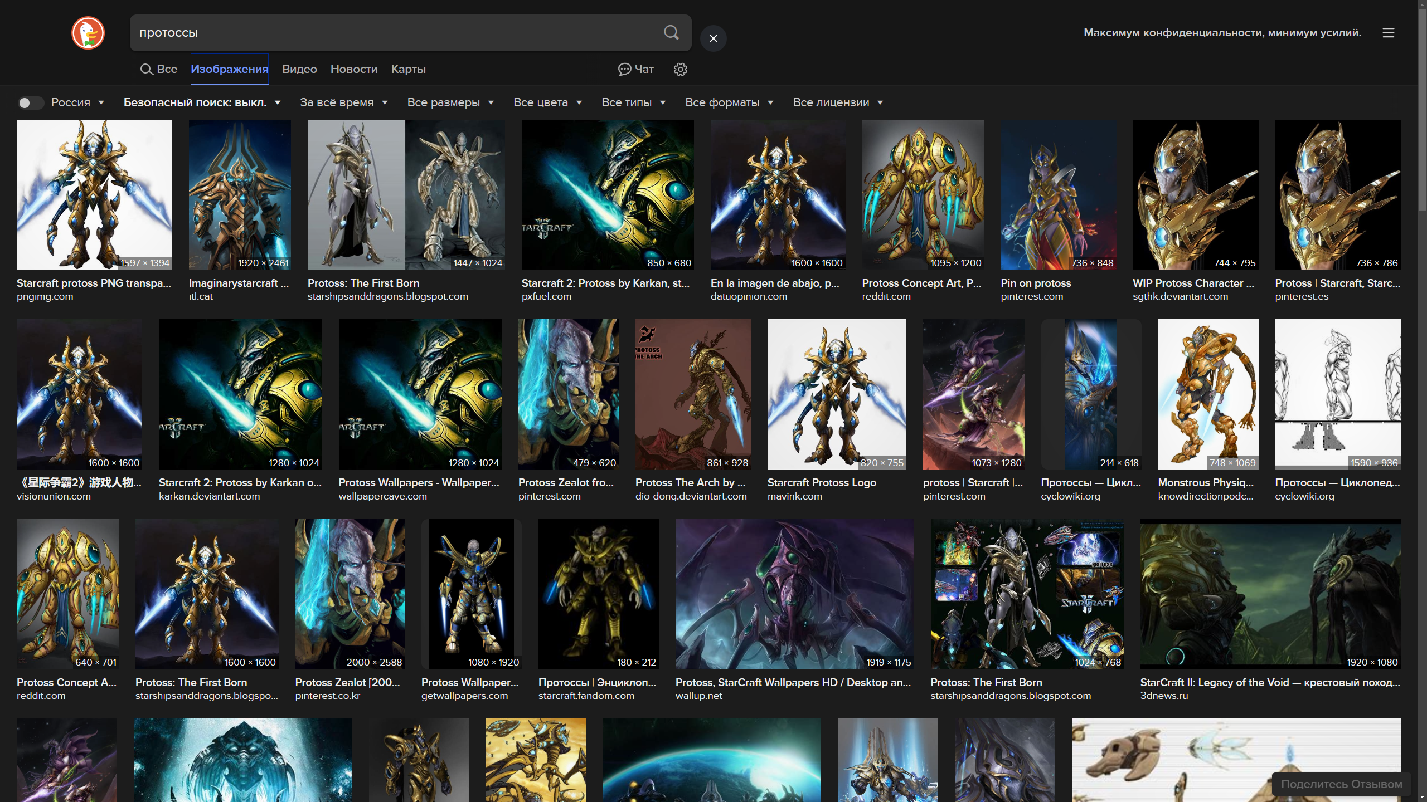Click the page vertical scrollbar
The height and width of the screenshot is (802, 1427).
point(1422,111)
